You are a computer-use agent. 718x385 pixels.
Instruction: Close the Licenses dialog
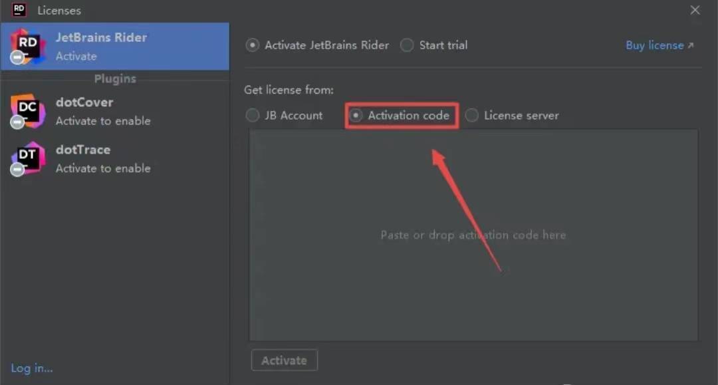coord(695,9)
